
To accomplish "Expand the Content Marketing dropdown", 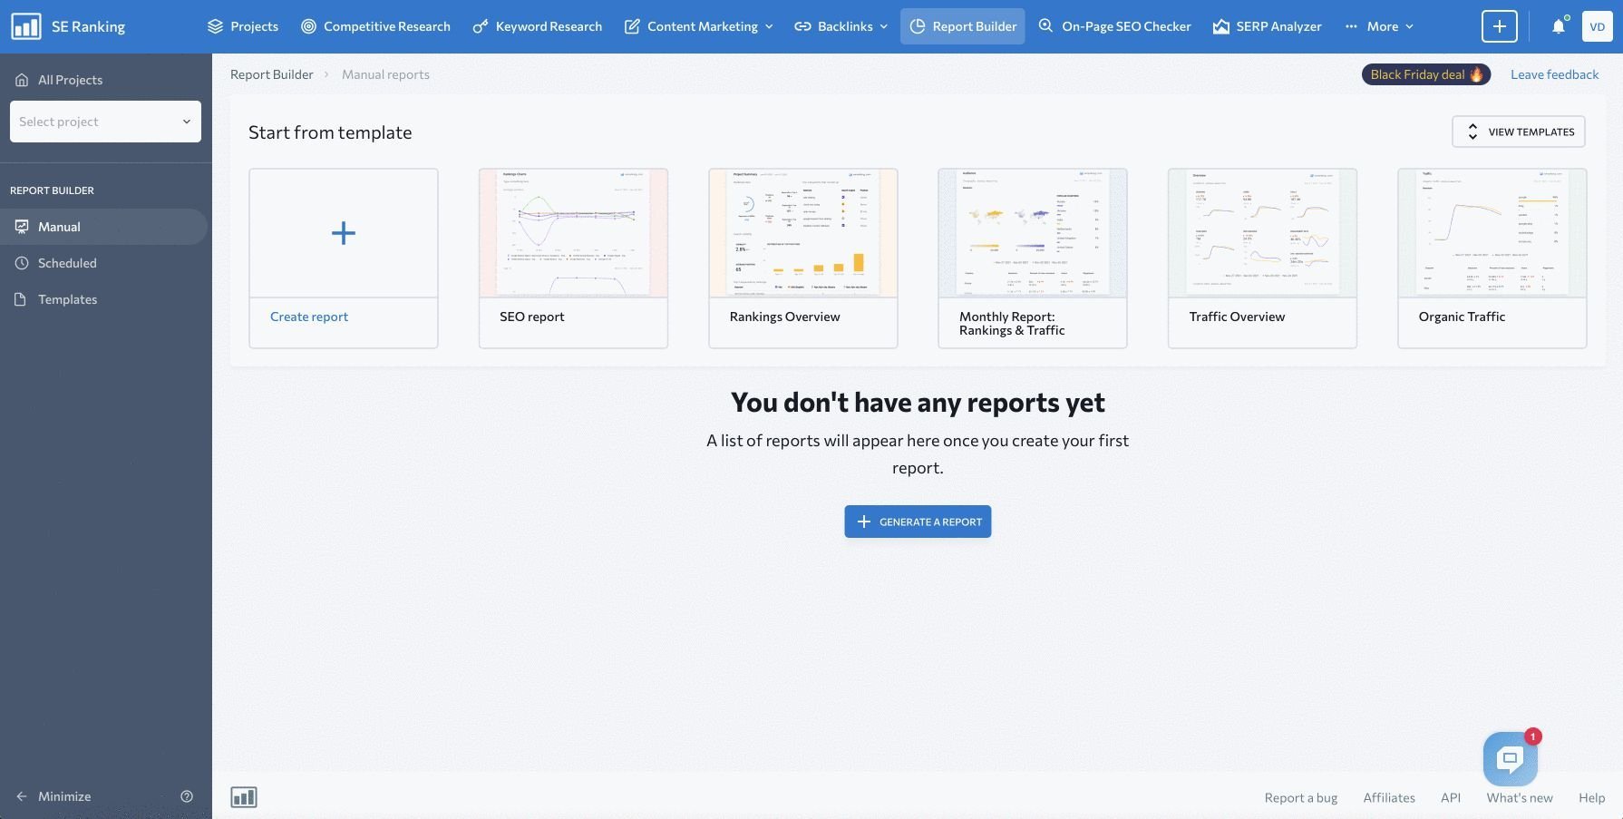I will point(698,26).
